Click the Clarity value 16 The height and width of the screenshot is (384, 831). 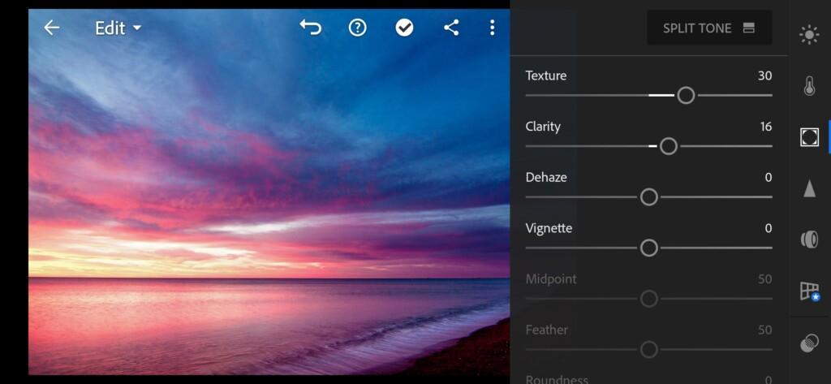point(766,127)
